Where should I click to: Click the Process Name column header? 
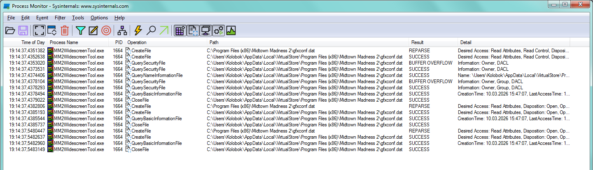78,42
